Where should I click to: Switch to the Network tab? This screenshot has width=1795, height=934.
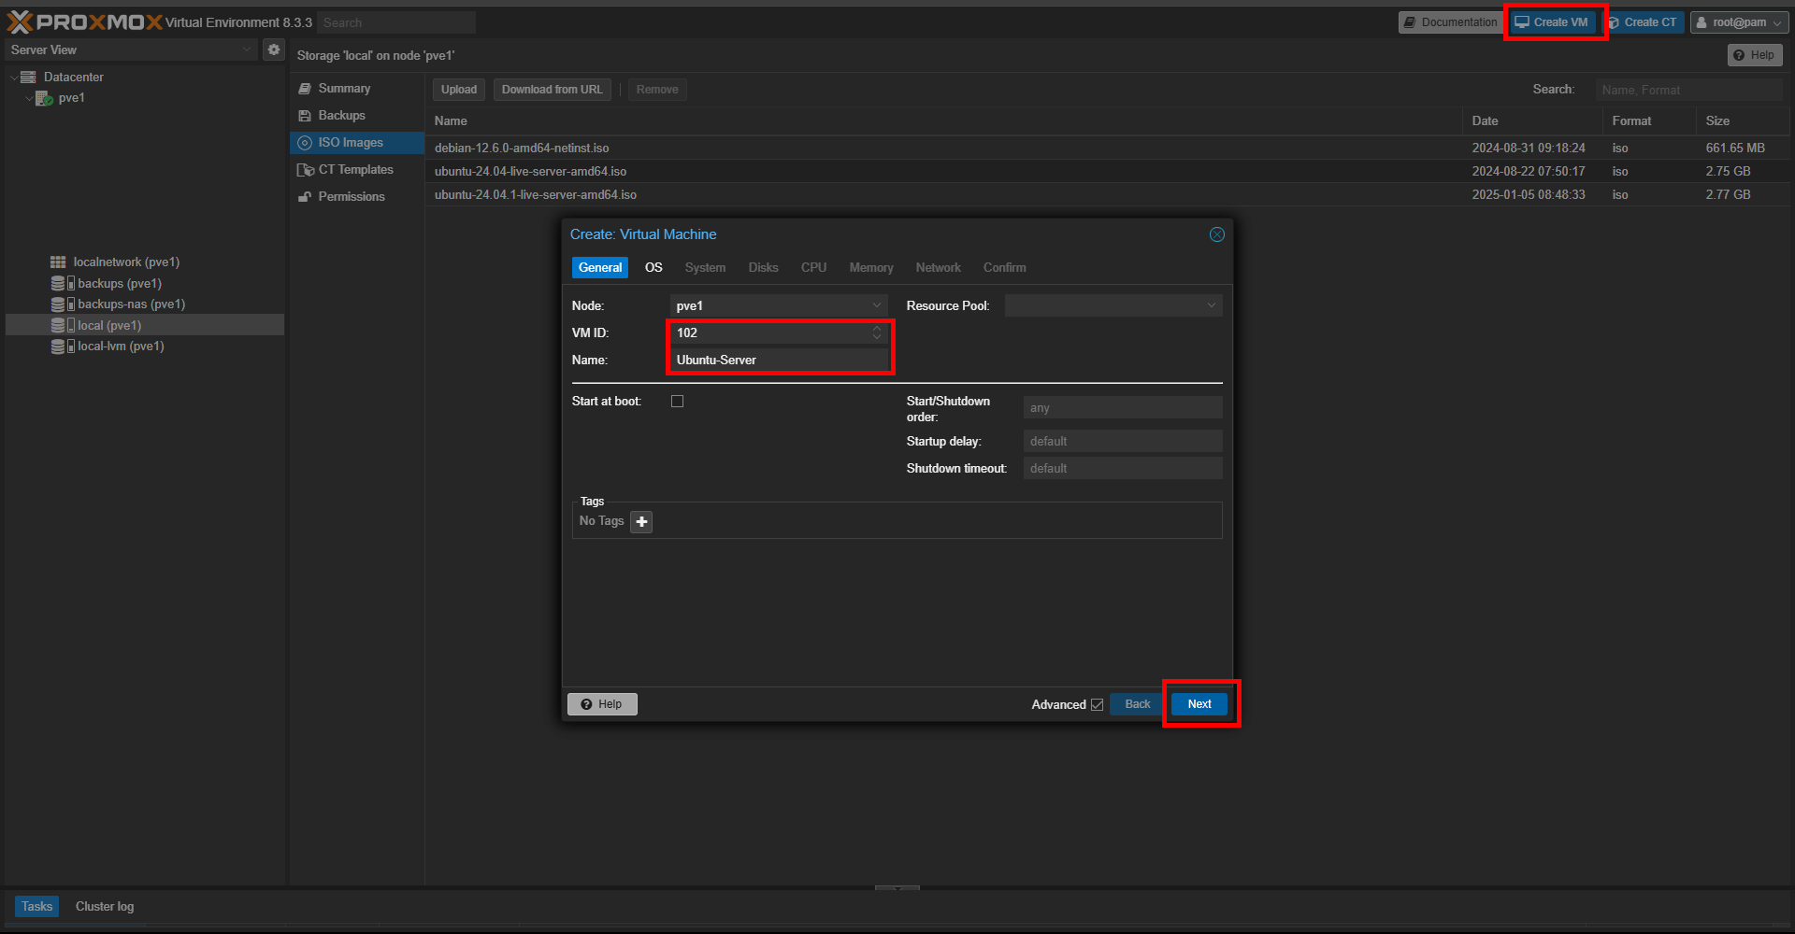click(938, 268)
